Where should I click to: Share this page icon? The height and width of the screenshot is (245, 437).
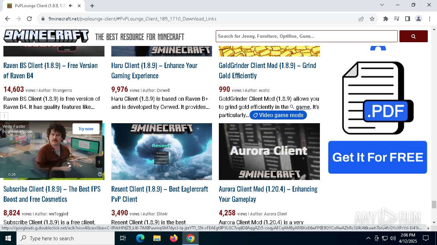pos(361,19)
